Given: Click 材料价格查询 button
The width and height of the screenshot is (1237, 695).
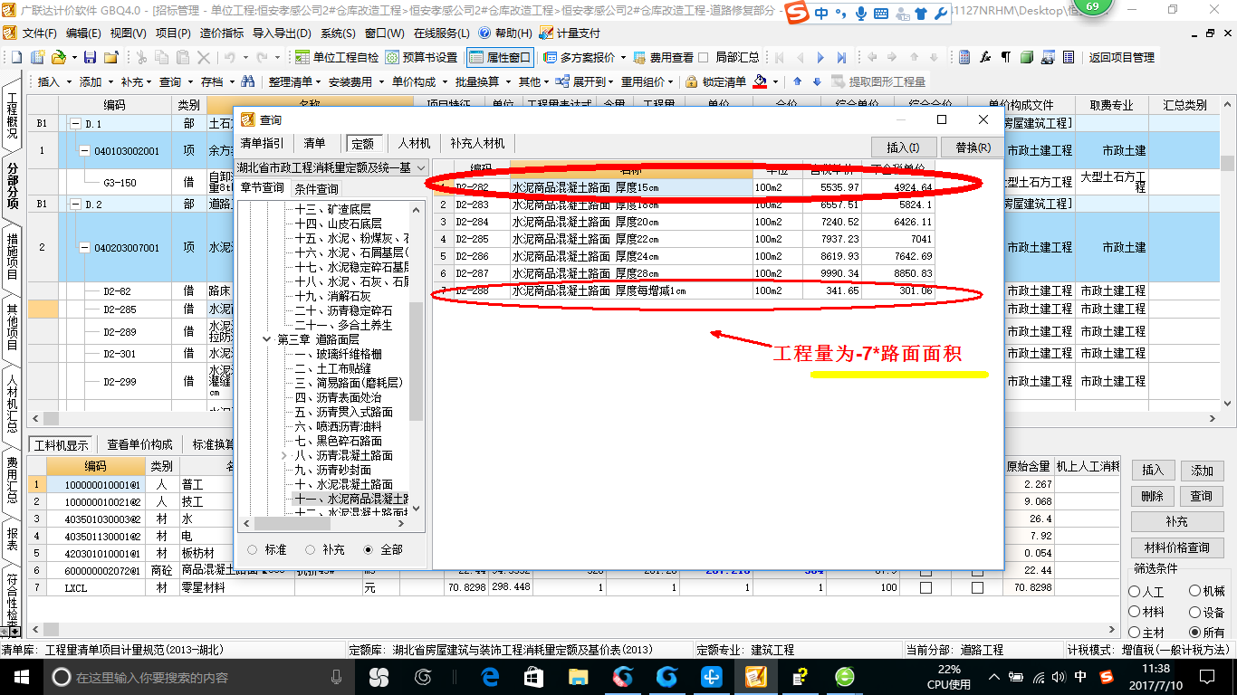Looking at the screenshot, I should [x=1177, y=547].
